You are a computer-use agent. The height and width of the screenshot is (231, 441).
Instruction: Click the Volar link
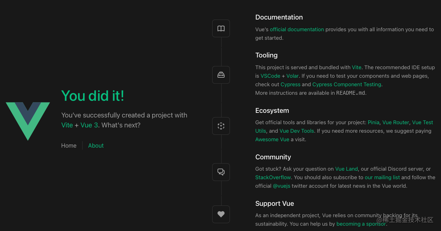pos(292,76)
